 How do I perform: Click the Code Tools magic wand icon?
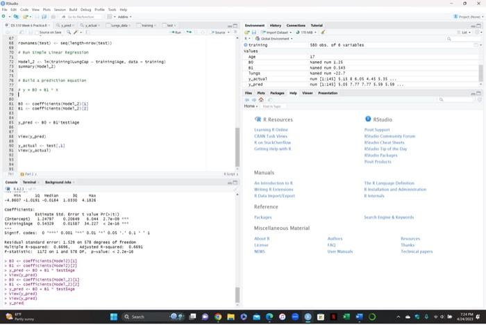[x=76, y=32]
